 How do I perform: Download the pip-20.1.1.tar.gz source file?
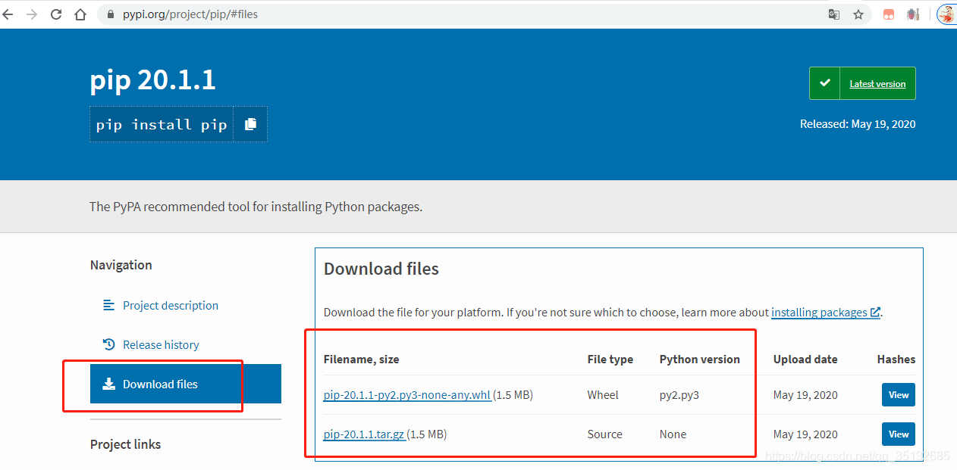click(362, 434)
